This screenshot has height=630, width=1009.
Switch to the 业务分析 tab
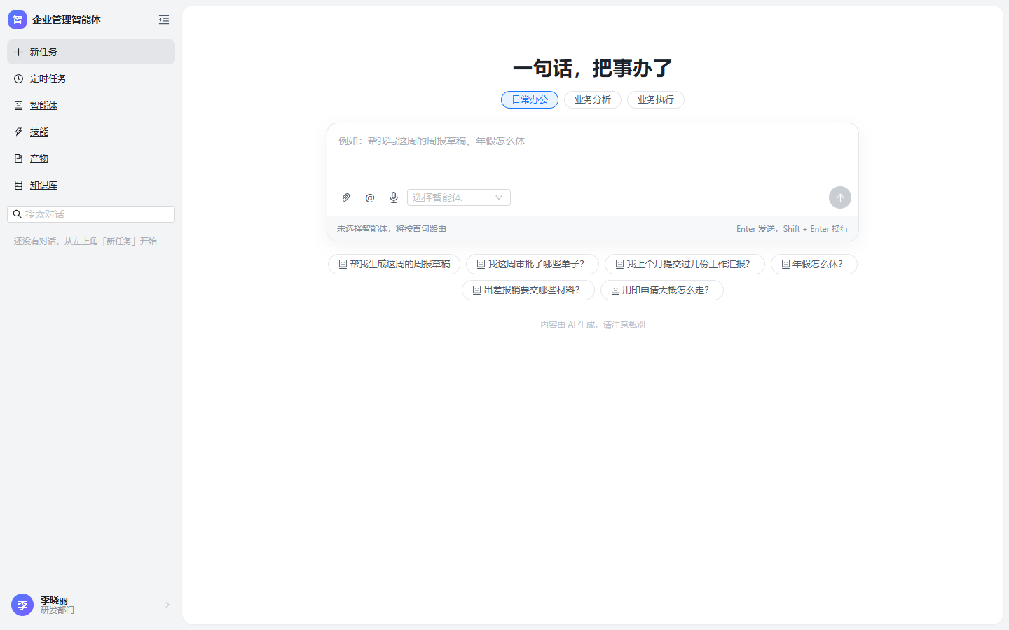pyautogui.click(x=593, y=99)
